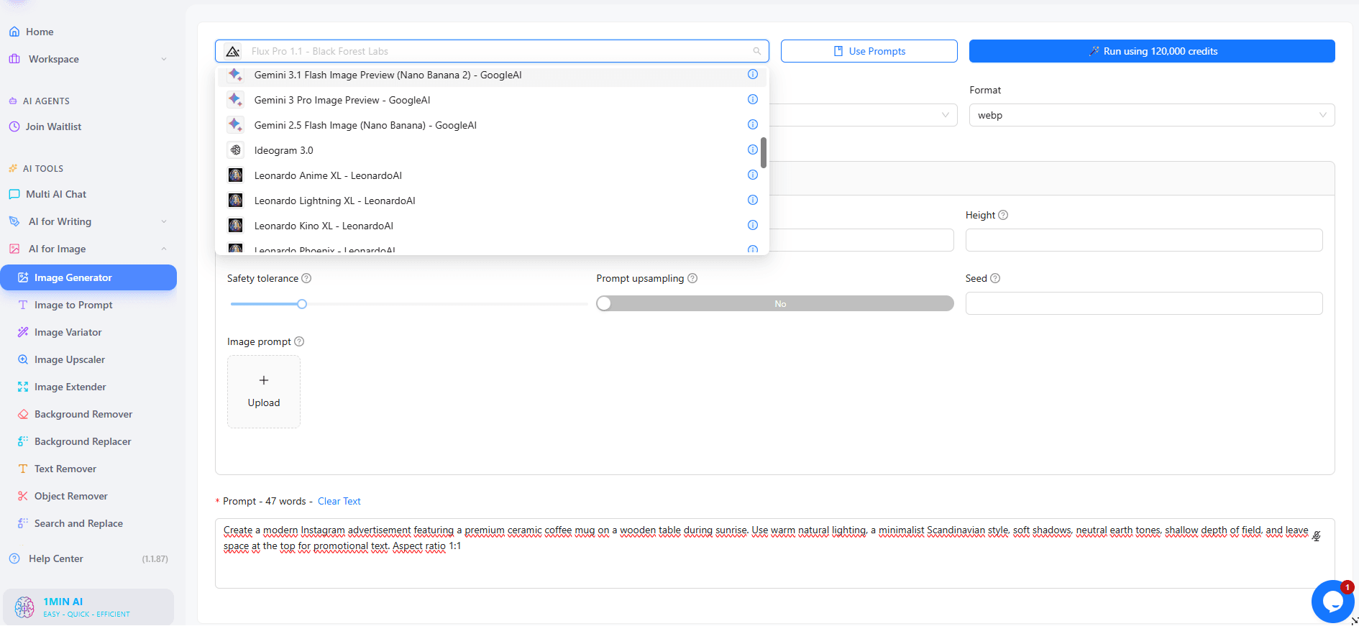Click the 1MIN AI logo banner
The image size is (1359, 626).
[88, 607]
